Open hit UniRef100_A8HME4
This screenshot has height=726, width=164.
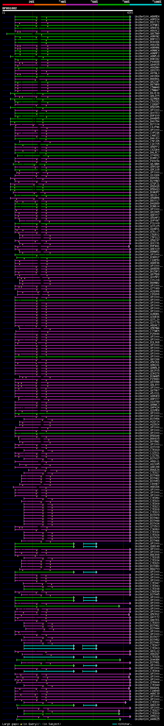[147, 17]
